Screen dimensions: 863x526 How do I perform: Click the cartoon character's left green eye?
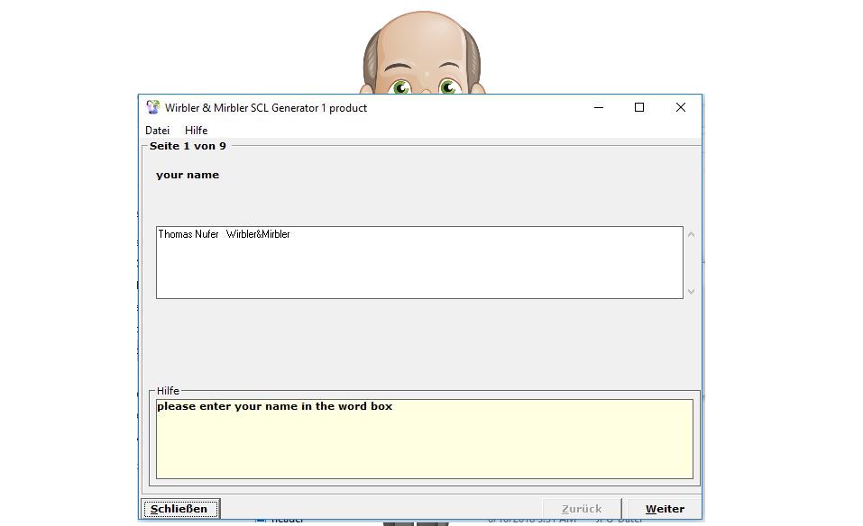click(x=400, y=87)
